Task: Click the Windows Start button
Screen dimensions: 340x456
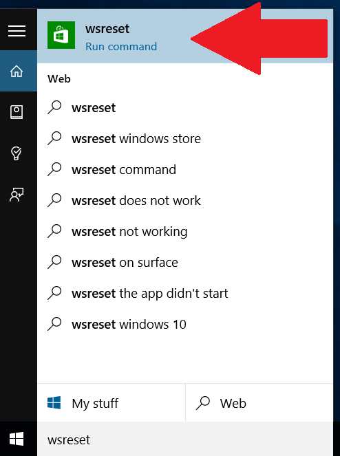Action: pyautogui.click(x=17, y=439)
